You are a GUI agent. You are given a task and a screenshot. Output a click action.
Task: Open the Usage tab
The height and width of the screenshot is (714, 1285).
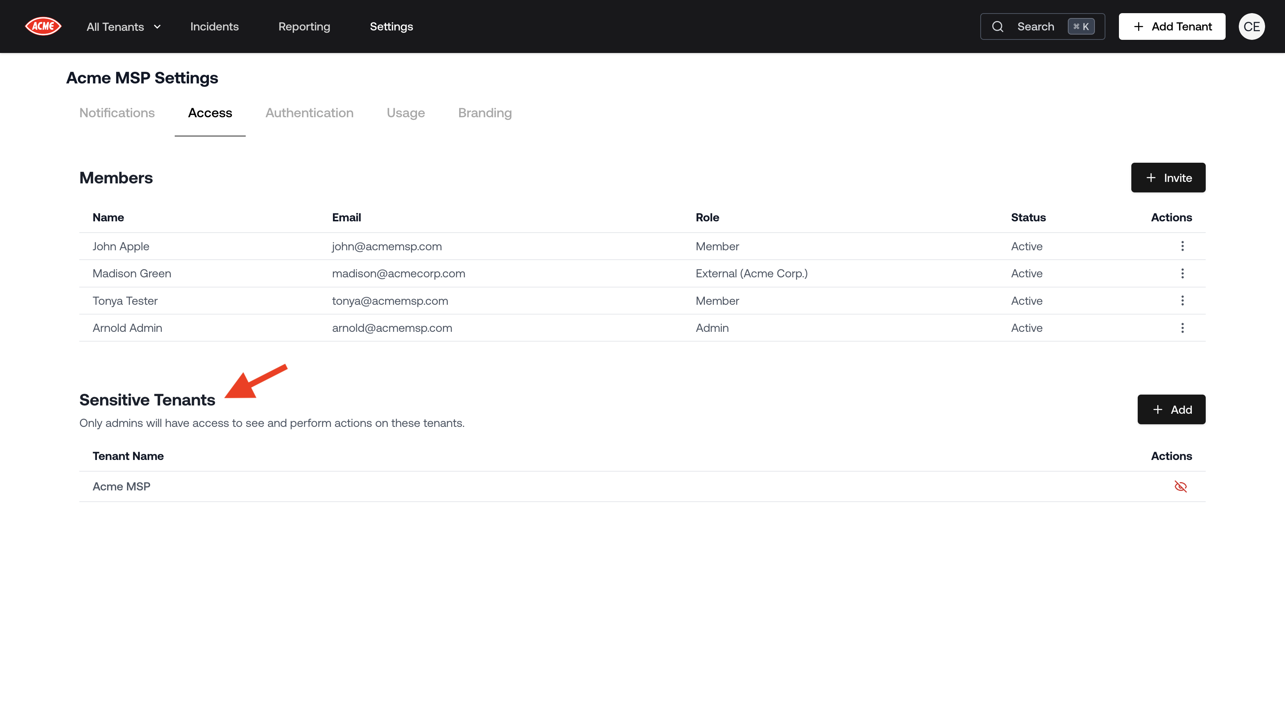point(405,113)
